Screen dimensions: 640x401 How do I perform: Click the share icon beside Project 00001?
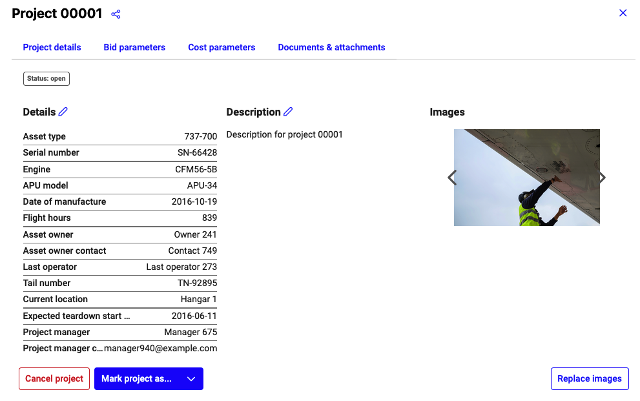(x=116, y=14)
